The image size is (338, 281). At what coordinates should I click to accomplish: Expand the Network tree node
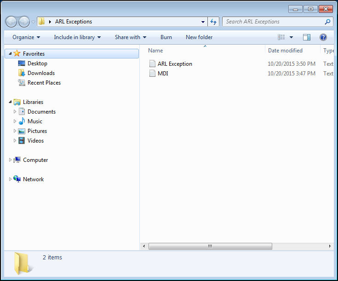[x=10, y=179]
